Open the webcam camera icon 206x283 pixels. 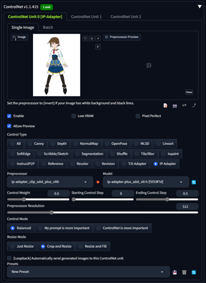(175, 106)
